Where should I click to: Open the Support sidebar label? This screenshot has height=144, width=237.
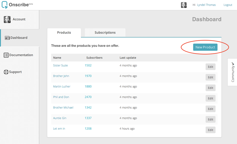[15, 72]
